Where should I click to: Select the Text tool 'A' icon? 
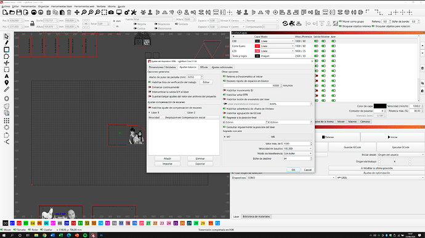point(7,76)
